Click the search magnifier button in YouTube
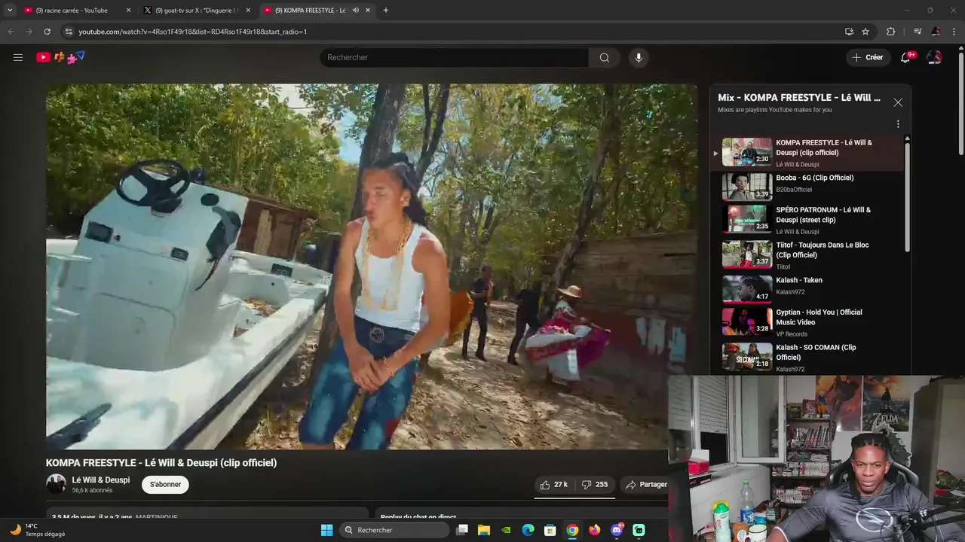Viewport: 965px width, 542px height. [605, 57]
